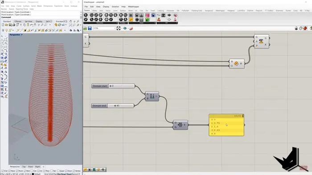Click Grasshopper sketch red pencil icon

tap(131, 28)
